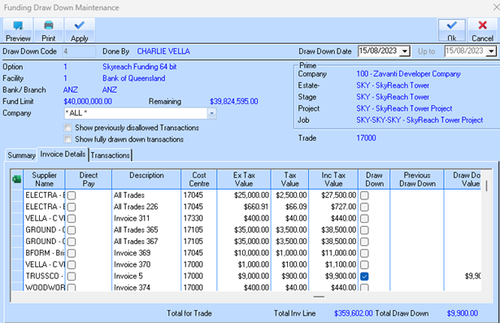Click the Fund Limit $40,000,000.00 value
Image resolution: width=500 pixels, height=323 pixels.
pos(88,102)
